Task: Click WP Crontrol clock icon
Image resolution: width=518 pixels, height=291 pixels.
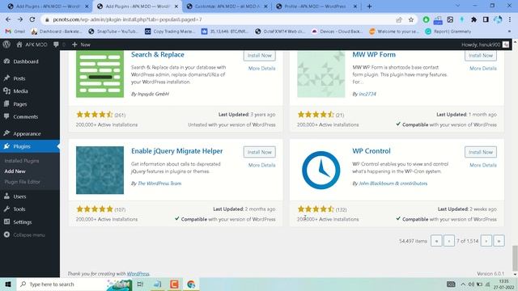Action: (321, 171)
